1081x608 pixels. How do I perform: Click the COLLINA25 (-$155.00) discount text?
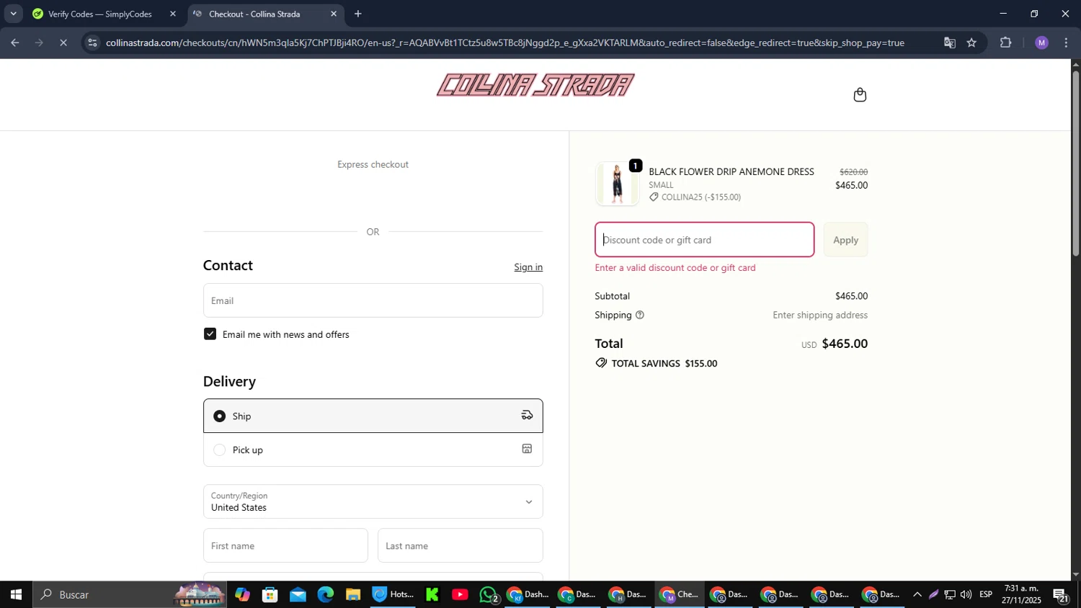coord(701,197)
